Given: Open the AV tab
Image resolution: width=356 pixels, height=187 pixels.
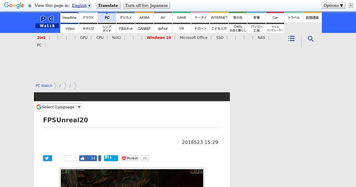Looking at the screenshot, I should coord(163,18).
